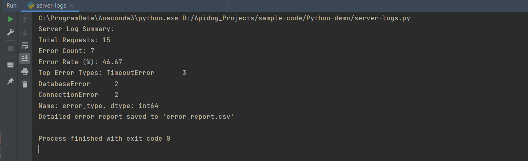Clear all console output with trash icon
The width and height of the screenshot is (528, 161).
click(x=25, y=84)
